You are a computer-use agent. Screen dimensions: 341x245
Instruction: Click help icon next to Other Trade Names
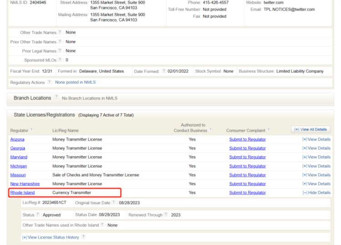60,32
